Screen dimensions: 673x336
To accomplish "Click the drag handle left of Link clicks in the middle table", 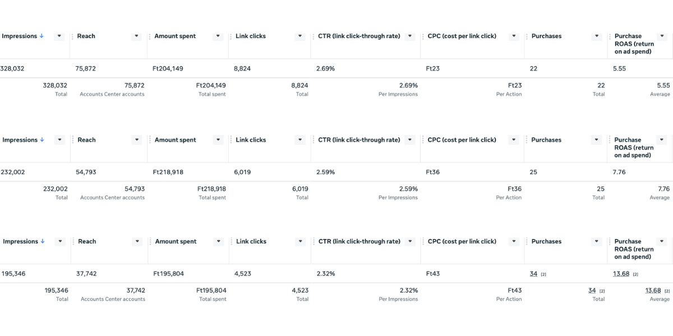I will tap(231, 140).
